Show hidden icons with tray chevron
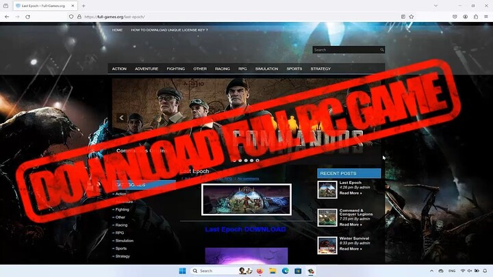The width and height of the screenshot is (493, 277). pos(431,271)
